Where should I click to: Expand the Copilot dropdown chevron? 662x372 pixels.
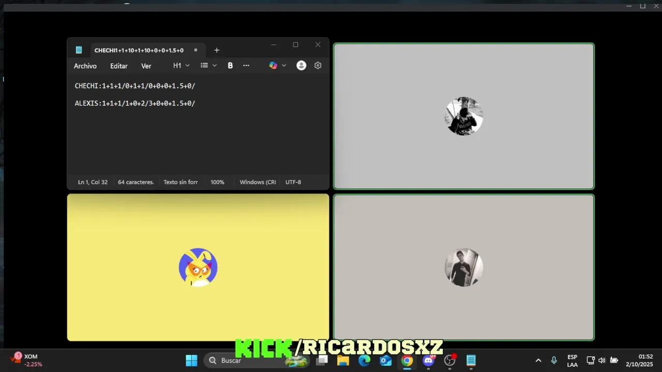284,66
